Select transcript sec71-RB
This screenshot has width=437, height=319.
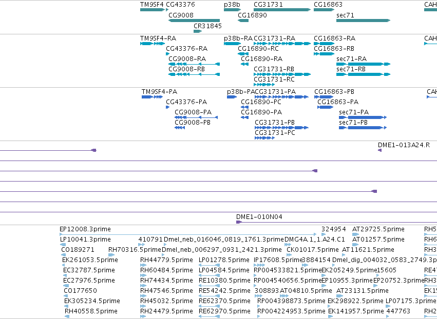tap(351, 69)
